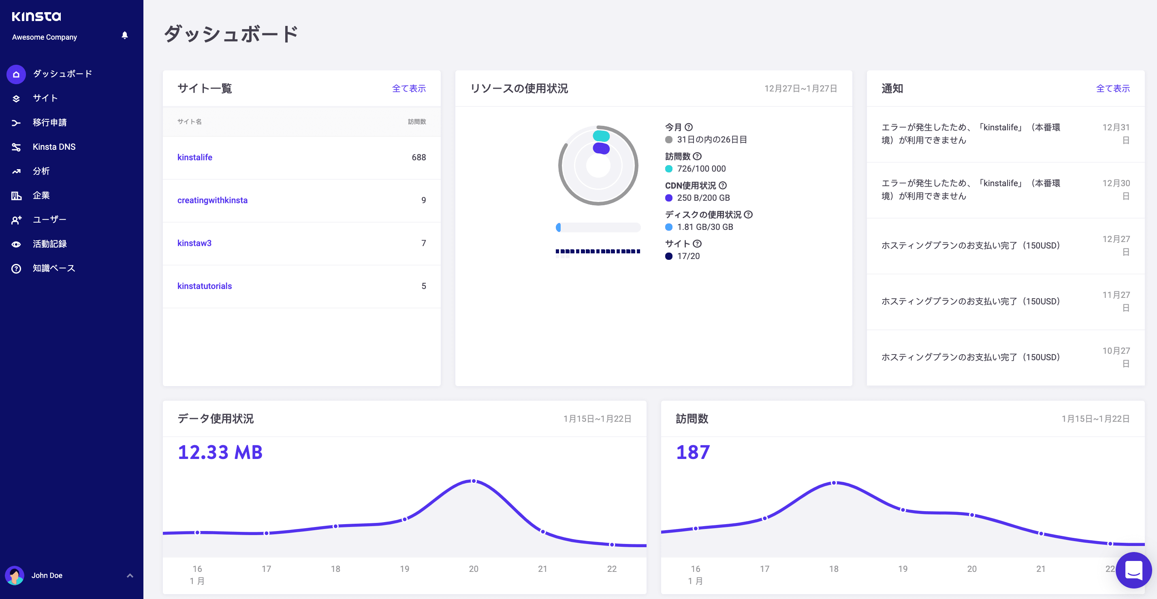1157x599 pixels.
Task: Open 全て表示 in the サイト一覧 panel
Action: [409, 88]
